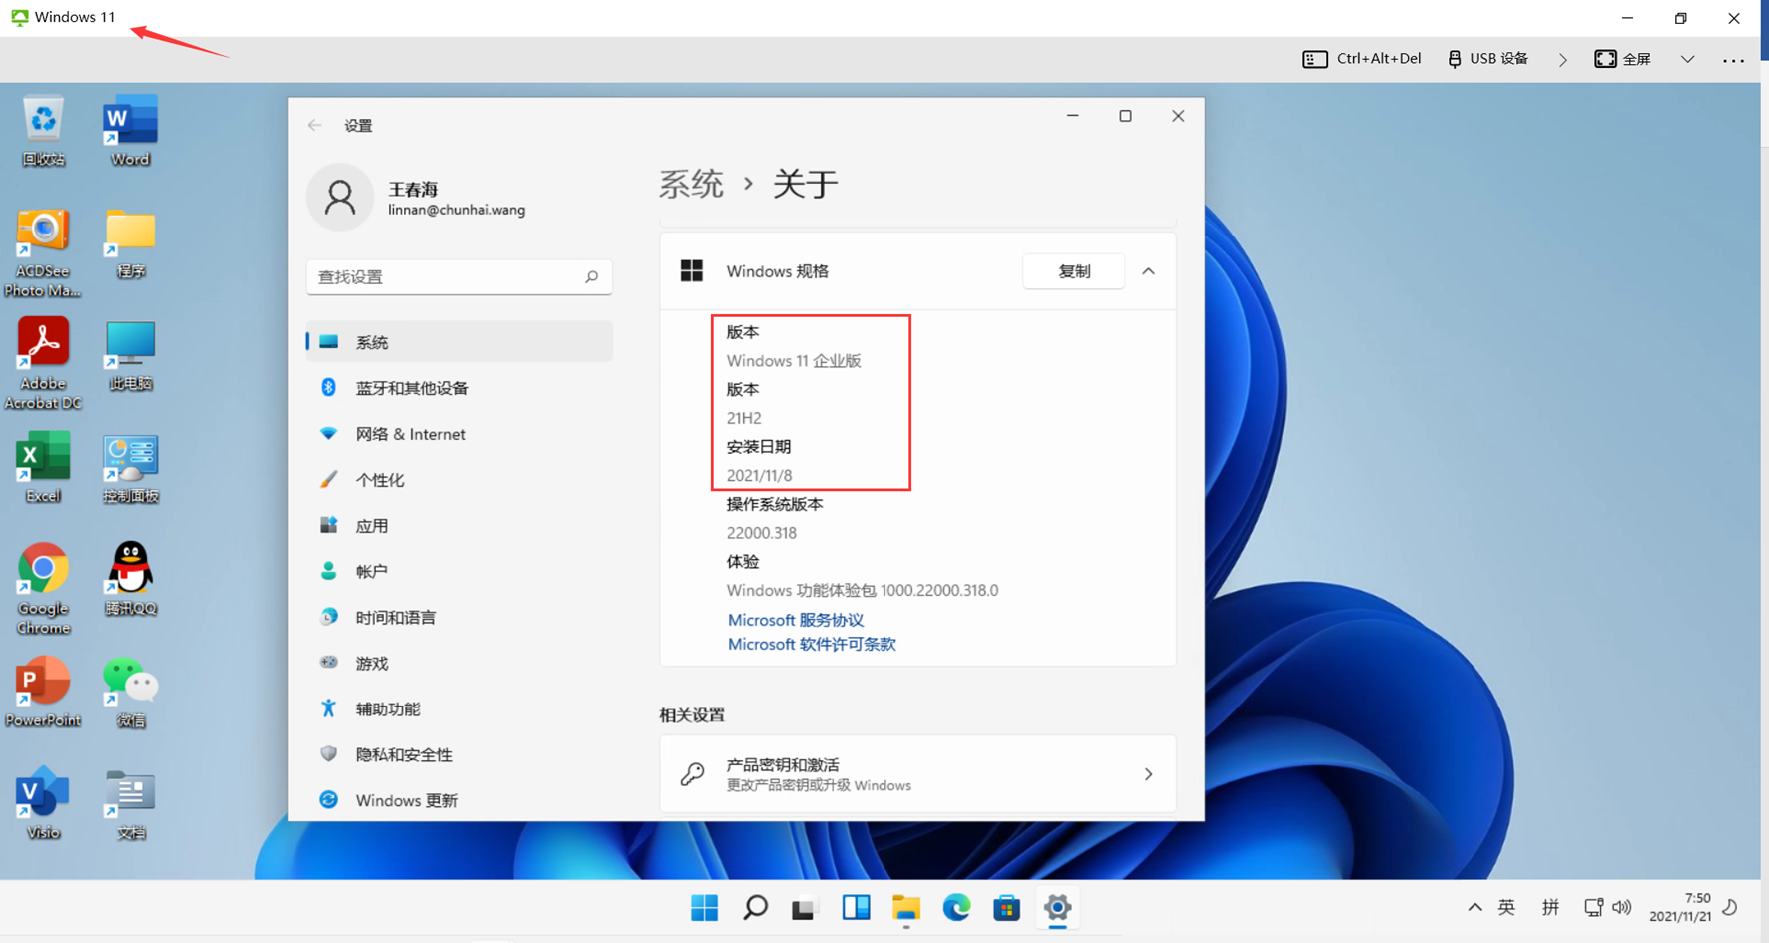Screen dimensions: 1769x943
Task: Open 游戏 settings category
Action: tap(459, 663)
